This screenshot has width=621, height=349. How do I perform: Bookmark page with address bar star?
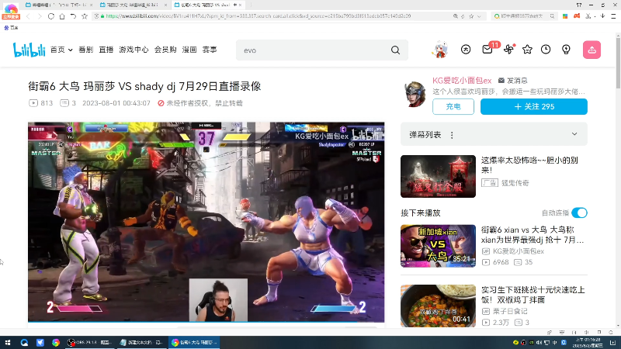coord(471,16)
